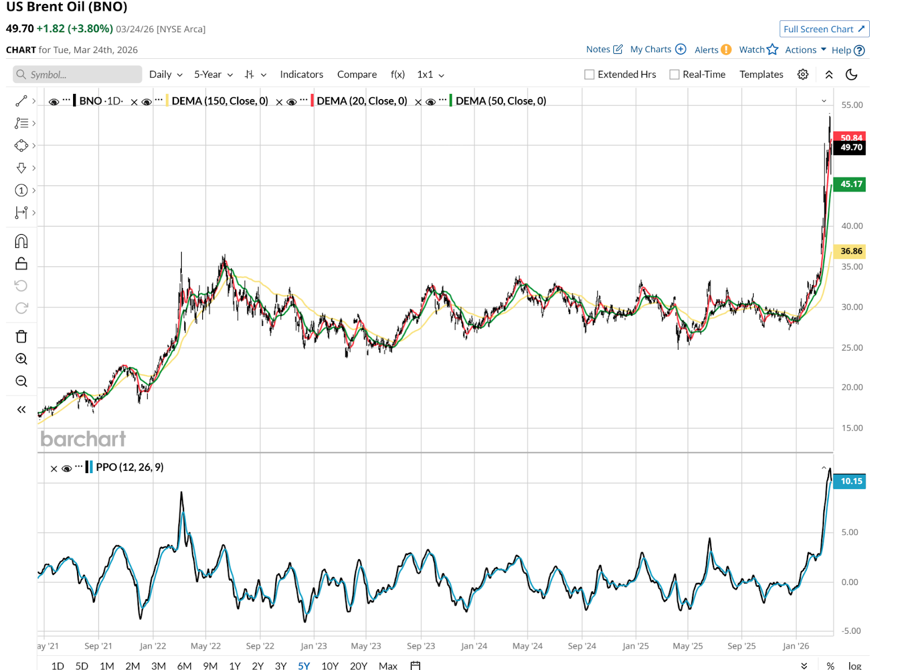Hide the PPO indicator with eye icon

(66, 469)
